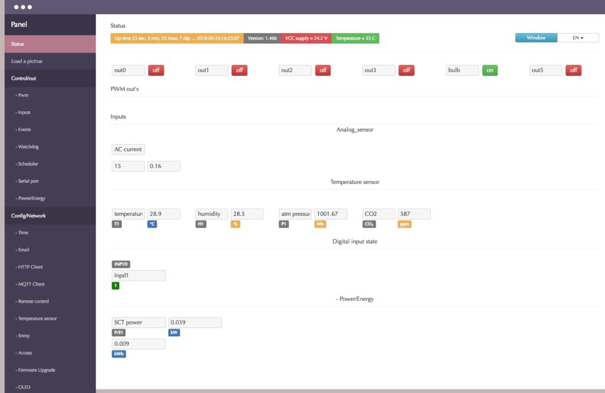Click the out2 name field

click(295, 70)
